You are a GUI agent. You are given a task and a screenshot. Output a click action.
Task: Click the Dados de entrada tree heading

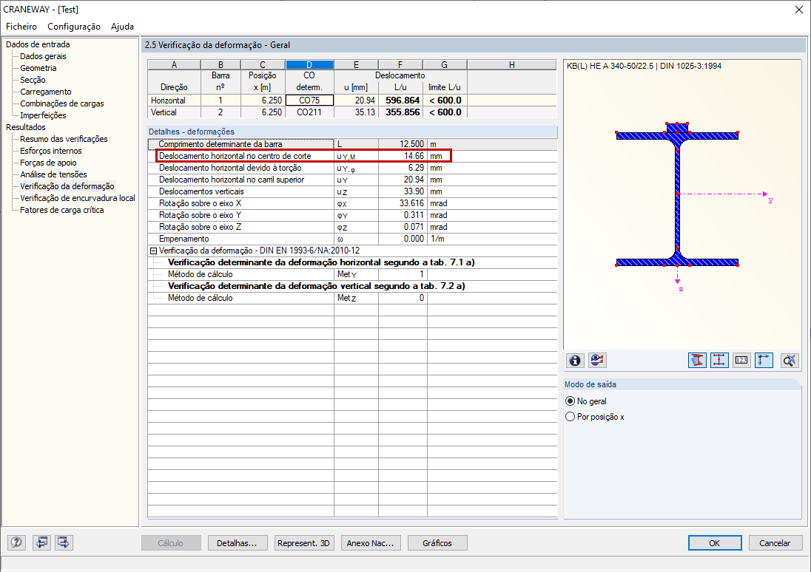click(38, 44)
